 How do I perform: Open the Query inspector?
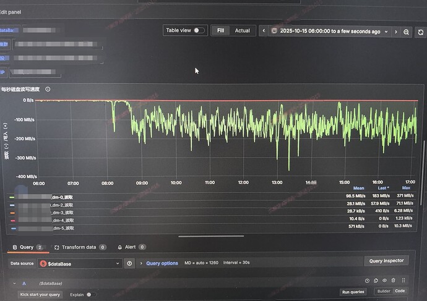(386, 261)
